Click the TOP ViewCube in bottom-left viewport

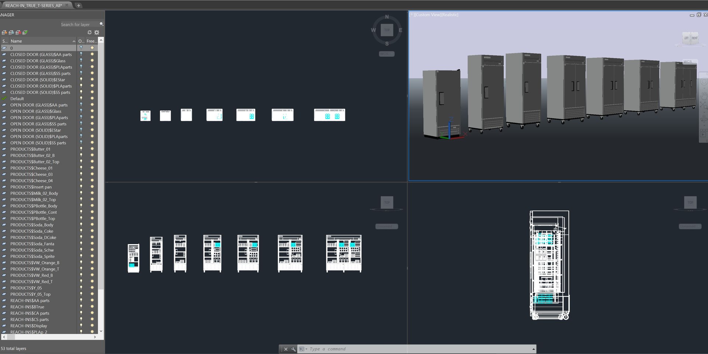click(x=387, y=202)
